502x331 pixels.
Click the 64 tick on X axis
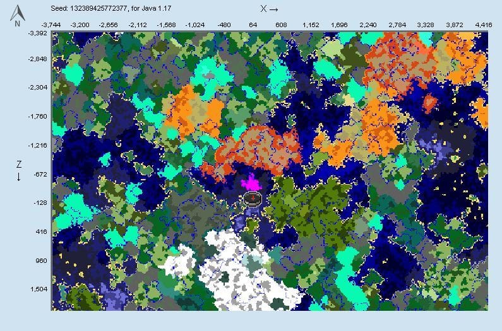pos(253,25)
